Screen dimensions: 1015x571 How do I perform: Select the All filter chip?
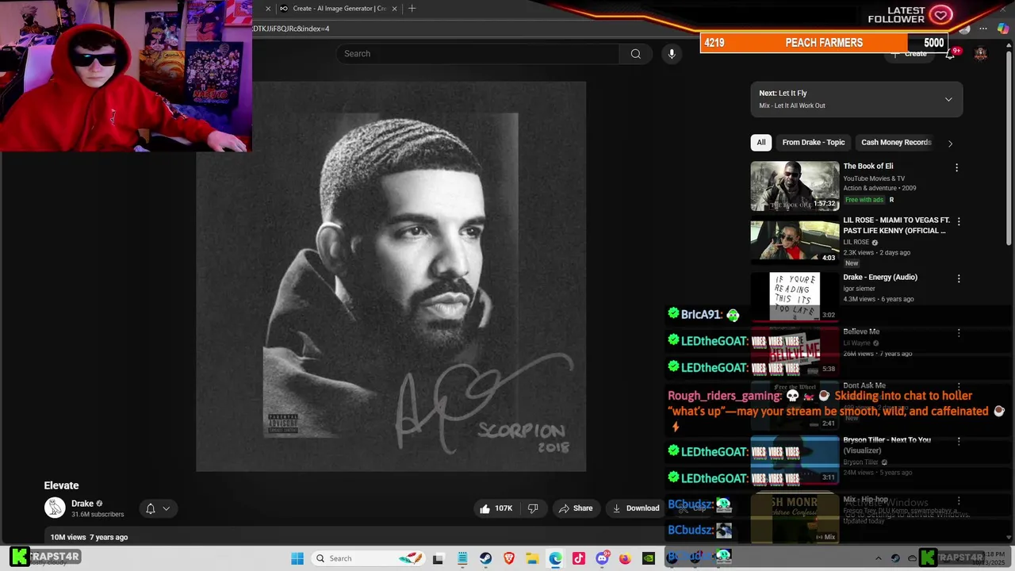761,143
